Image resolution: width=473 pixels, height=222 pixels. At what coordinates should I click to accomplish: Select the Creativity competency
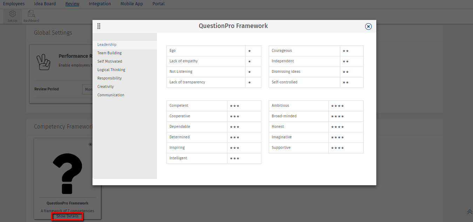[x=125, y=87]
